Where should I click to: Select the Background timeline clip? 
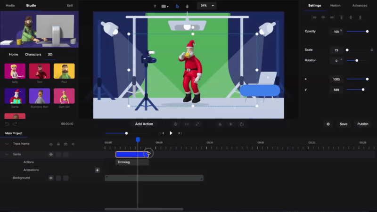[x=154, y=178]
